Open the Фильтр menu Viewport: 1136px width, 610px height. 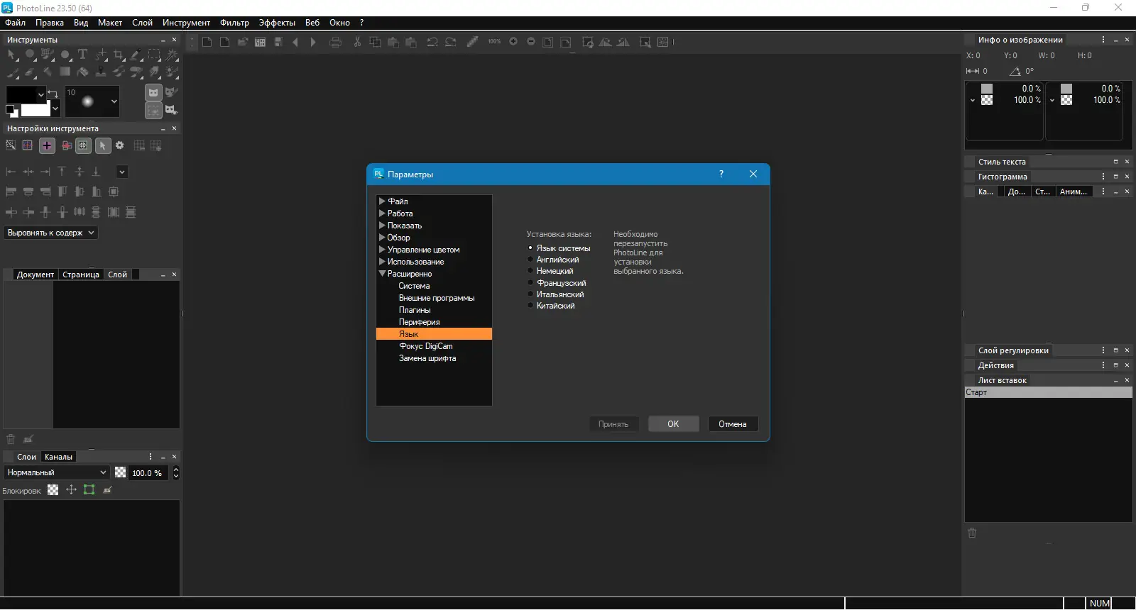click(234, 23)
